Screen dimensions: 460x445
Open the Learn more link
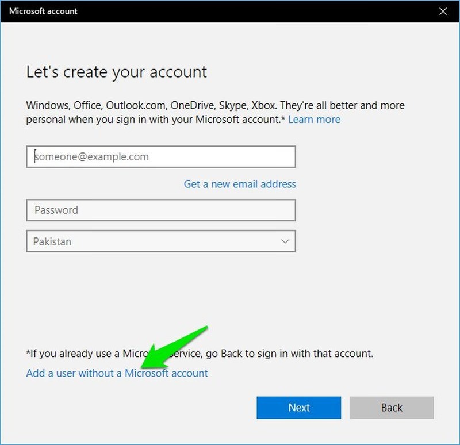[x=314, y=120]
